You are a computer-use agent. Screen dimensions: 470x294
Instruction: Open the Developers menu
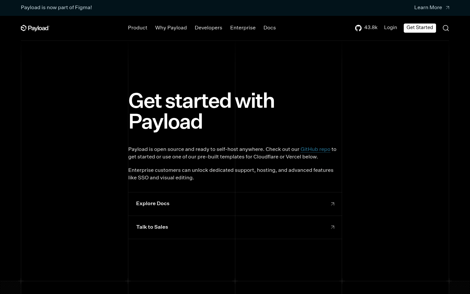tap(208, 28)
